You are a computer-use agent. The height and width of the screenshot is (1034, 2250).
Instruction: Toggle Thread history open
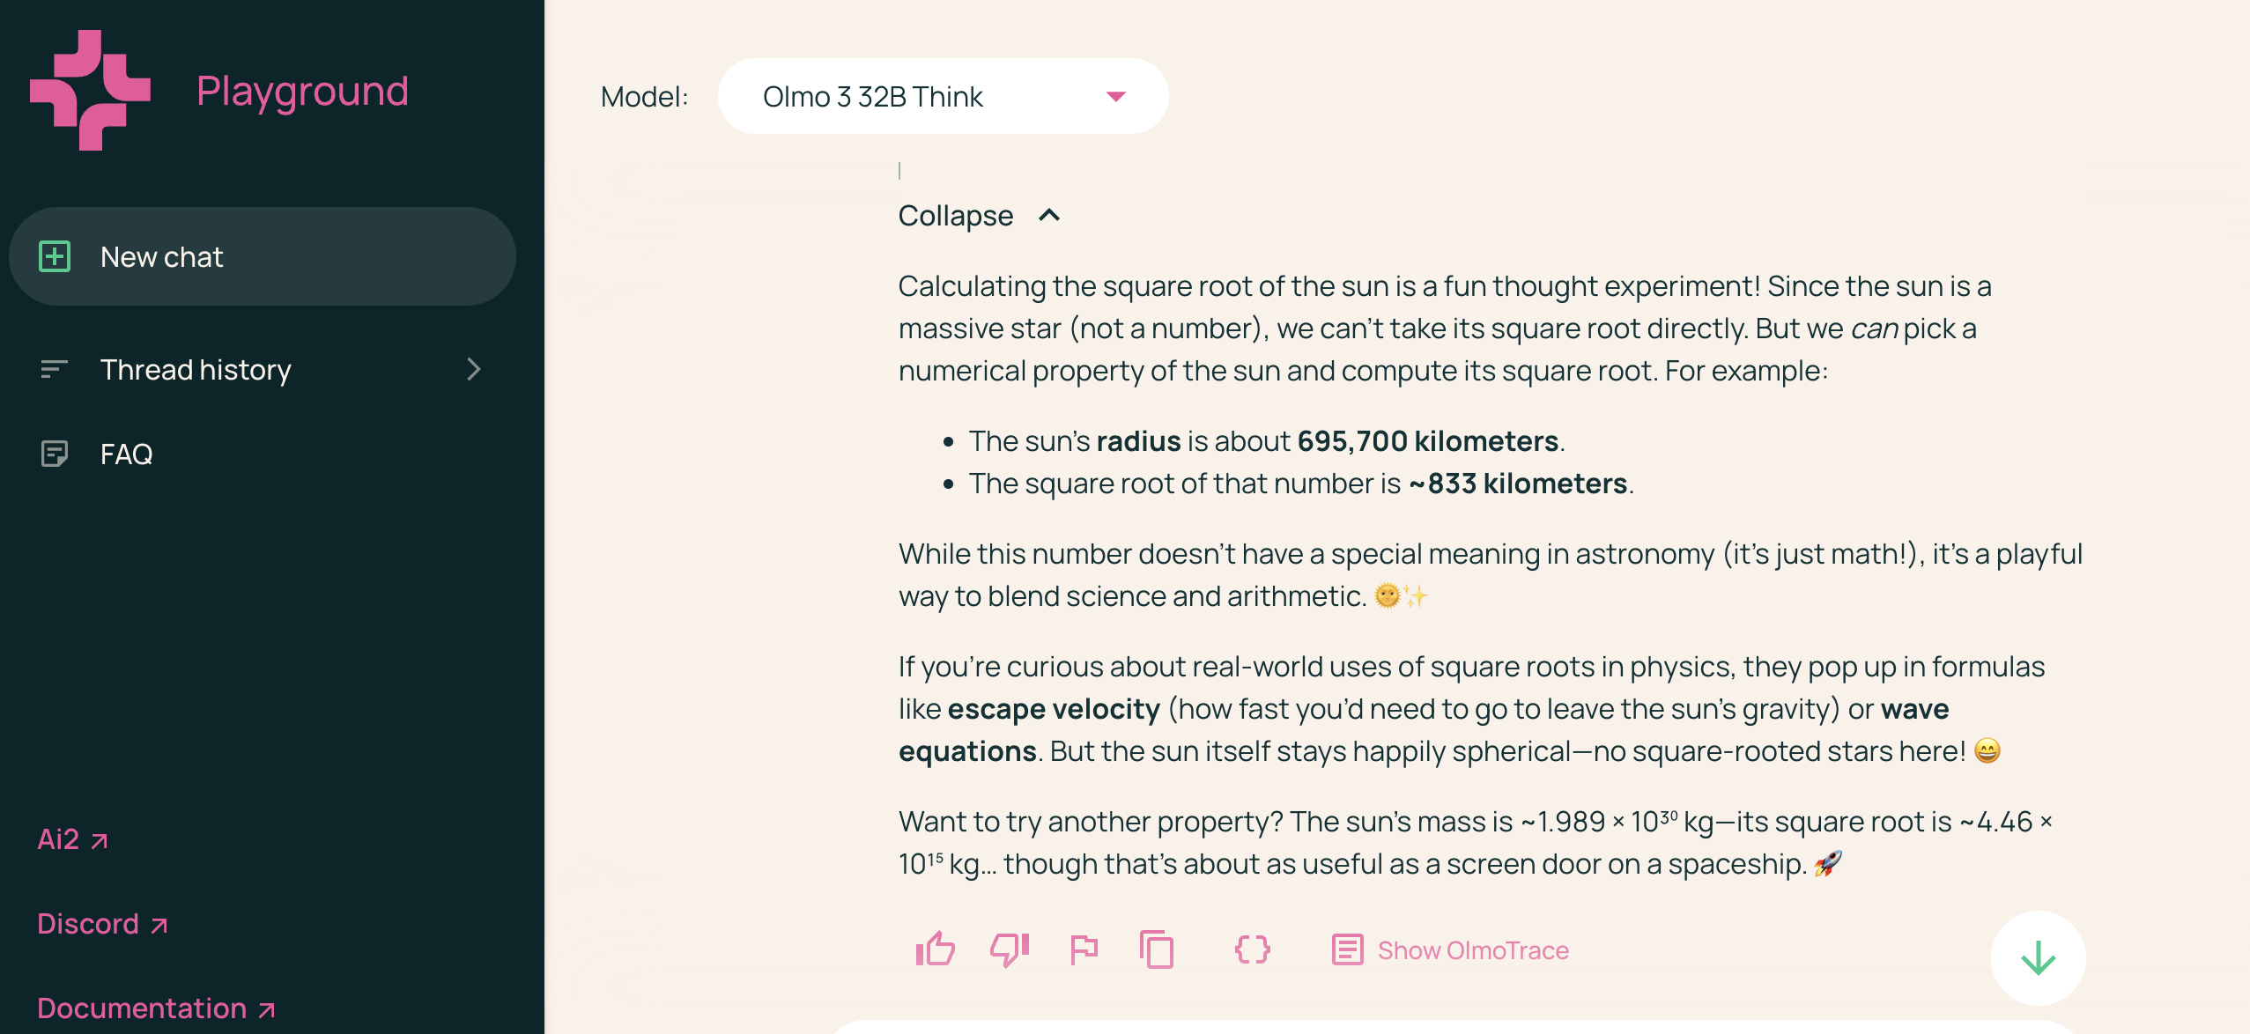pyautogui.click(x=196, y=370)
